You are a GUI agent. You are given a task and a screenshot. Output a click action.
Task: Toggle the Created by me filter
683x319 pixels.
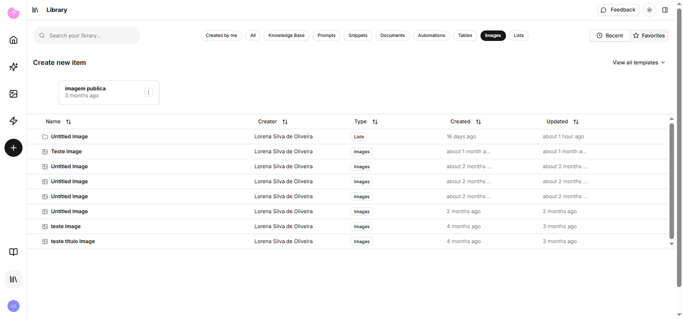click(221, 35)
